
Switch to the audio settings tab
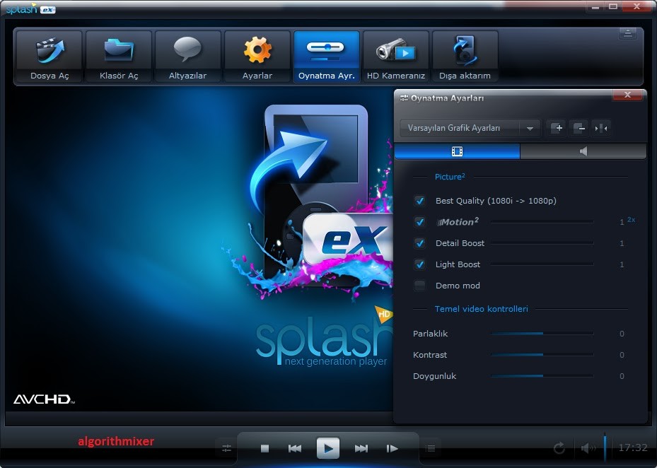point(583,151)
